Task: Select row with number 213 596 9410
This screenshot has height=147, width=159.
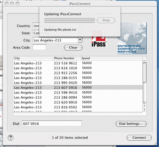Action: 78,92
